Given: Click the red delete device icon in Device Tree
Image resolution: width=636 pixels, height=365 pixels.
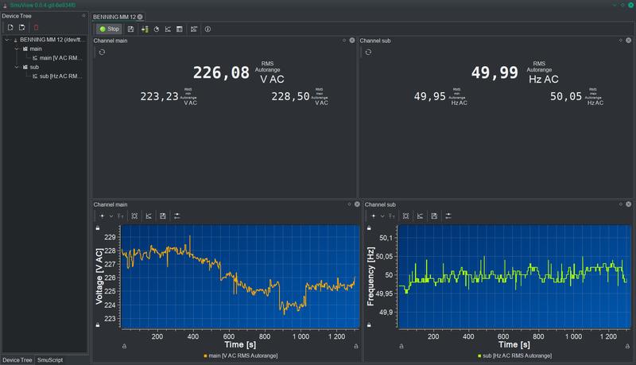Looking at the screenshot, I should [x=35, y=28].
